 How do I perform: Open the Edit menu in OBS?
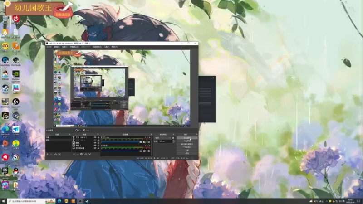click(57, 47)
